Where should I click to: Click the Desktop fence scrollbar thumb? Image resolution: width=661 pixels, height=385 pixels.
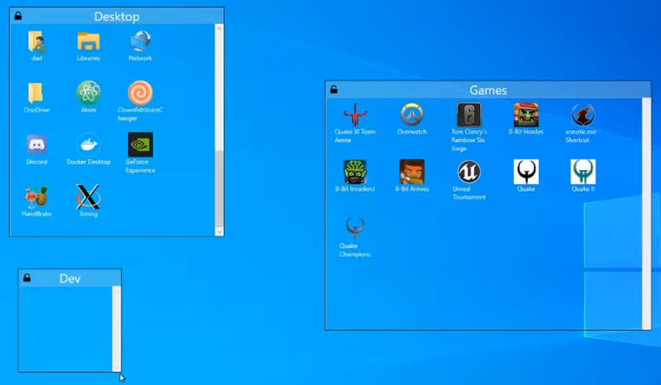click(219, 188)
